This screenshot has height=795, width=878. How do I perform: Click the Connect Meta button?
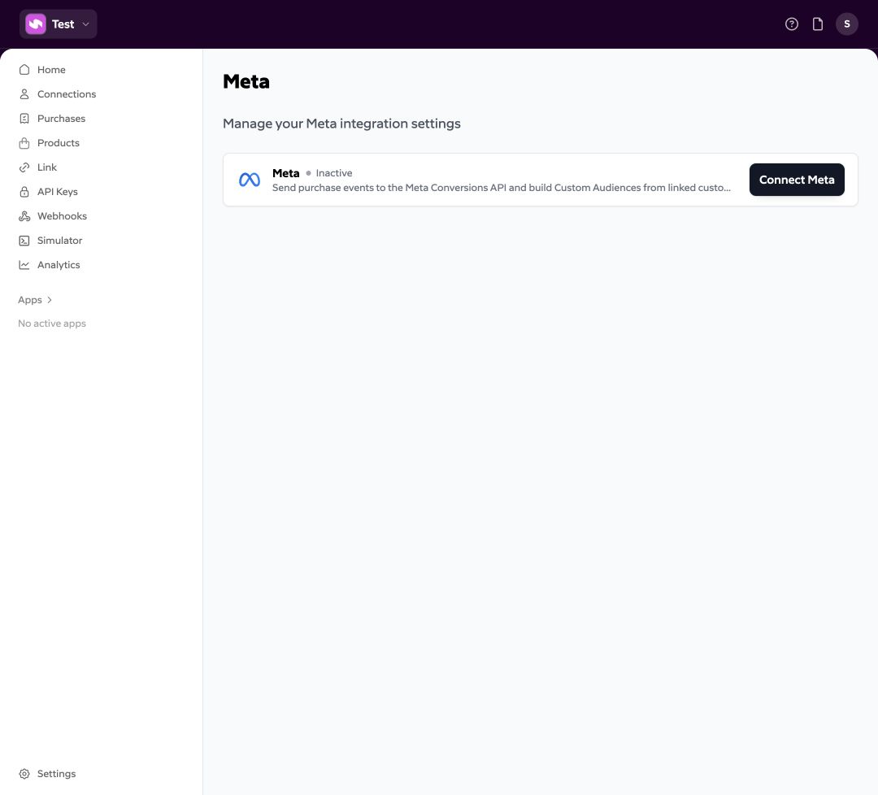coord(796,180)
